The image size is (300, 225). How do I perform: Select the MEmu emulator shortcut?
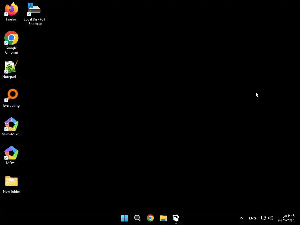tap(11, 155)
